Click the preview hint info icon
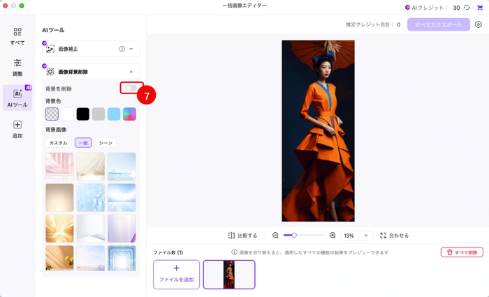 (x=234, y=252)
